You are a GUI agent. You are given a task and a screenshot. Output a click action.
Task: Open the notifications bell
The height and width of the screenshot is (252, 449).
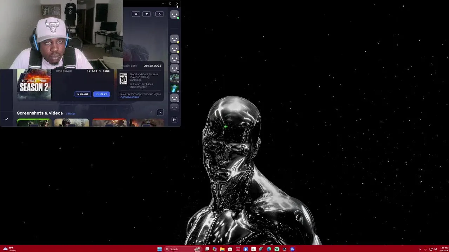pos(160,14)
